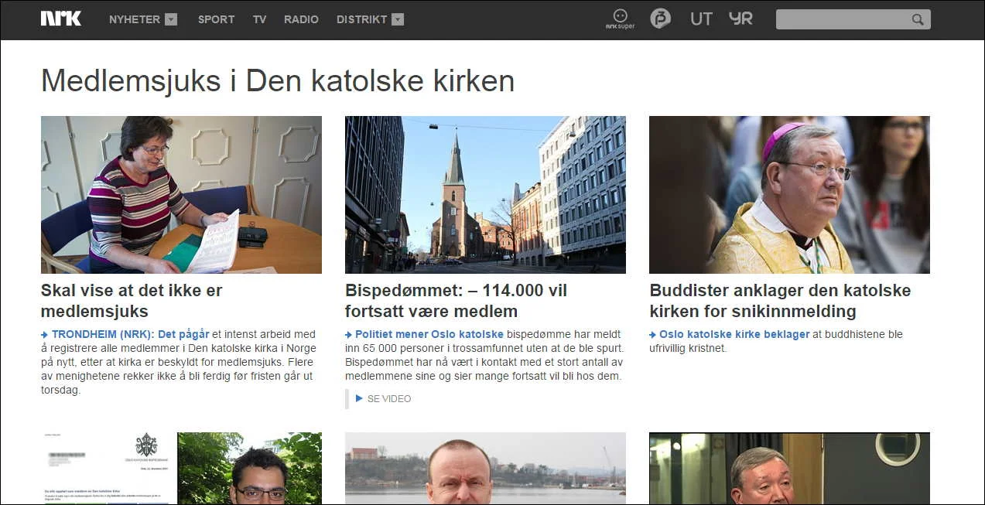Click the search magnifier icon
The image size is (985, 505).
tap(917, 19)
